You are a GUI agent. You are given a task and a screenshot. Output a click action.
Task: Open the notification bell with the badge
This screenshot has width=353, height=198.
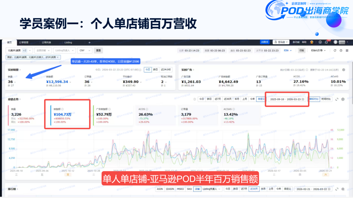(327, 42)
